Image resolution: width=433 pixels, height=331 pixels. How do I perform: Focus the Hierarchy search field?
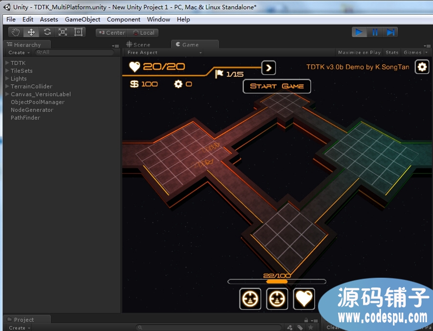click(x=75, y=52)
